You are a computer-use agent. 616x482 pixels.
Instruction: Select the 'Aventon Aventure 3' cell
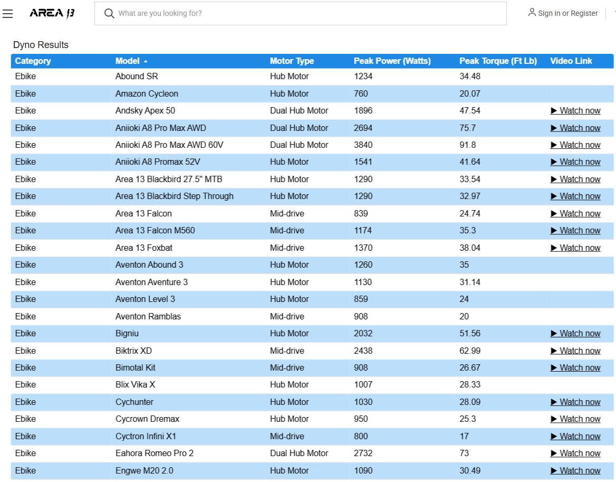[151, 282]
